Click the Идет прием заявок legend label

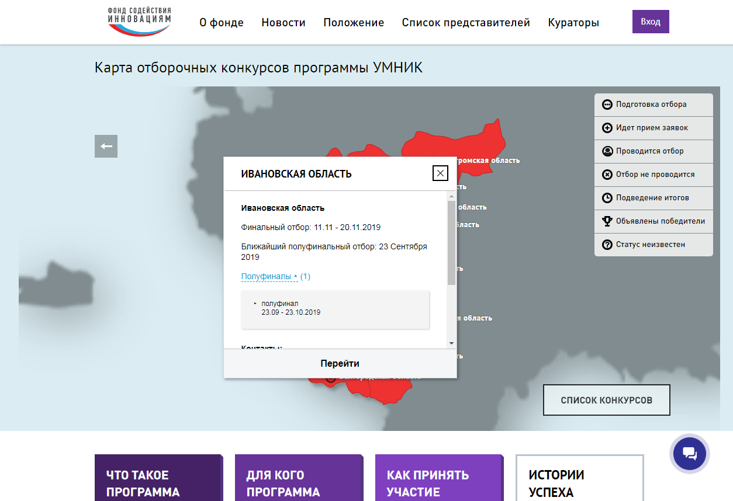pos(652,128)
